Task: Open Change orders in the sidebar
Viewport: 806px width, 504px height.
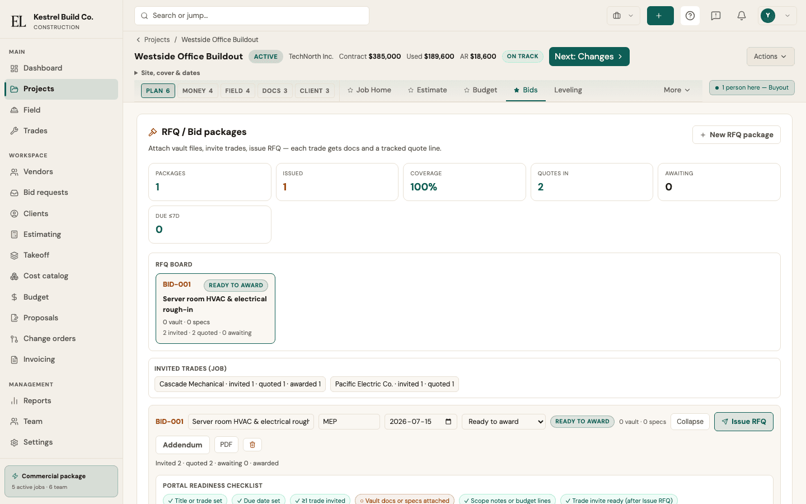Action: click(x=61, y=339)
